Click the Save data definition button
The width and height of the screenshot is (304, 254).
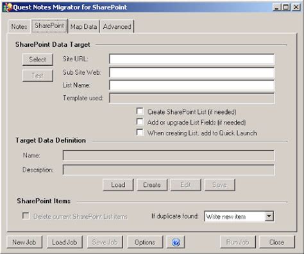219,185
